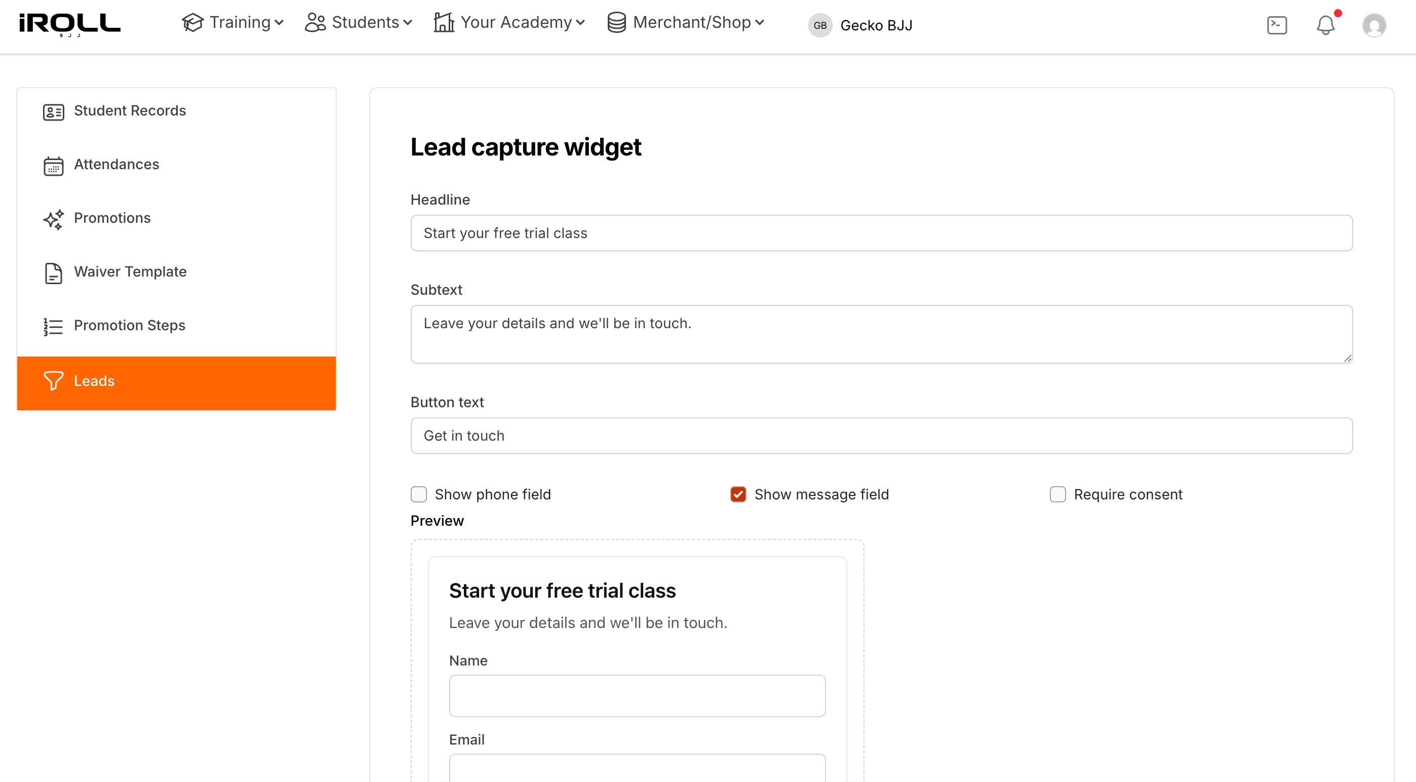
Task: Click into the Button text field
Action: pos(881,435)
